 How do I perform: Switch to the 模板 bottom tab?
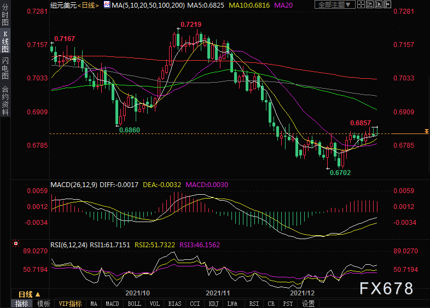pyautogui.click(x=43, y=304)
